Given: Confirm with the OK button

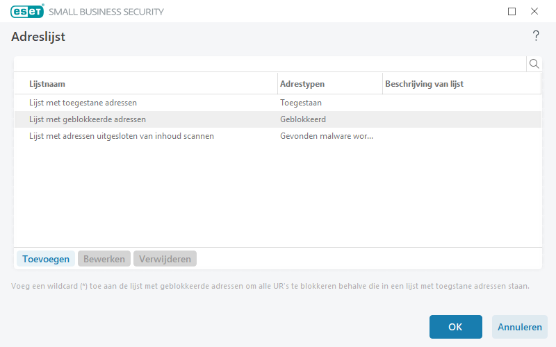Looking at the screenshot, I should pyautogui.click(x=456, y=327).
